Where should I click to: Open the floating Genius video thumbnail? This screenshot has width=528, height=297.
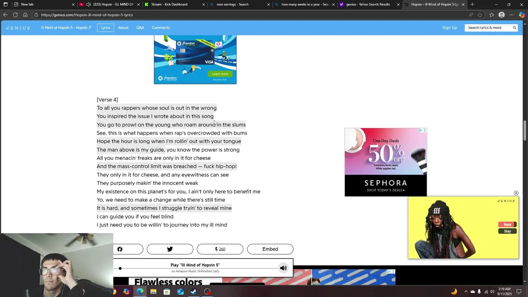463,228
